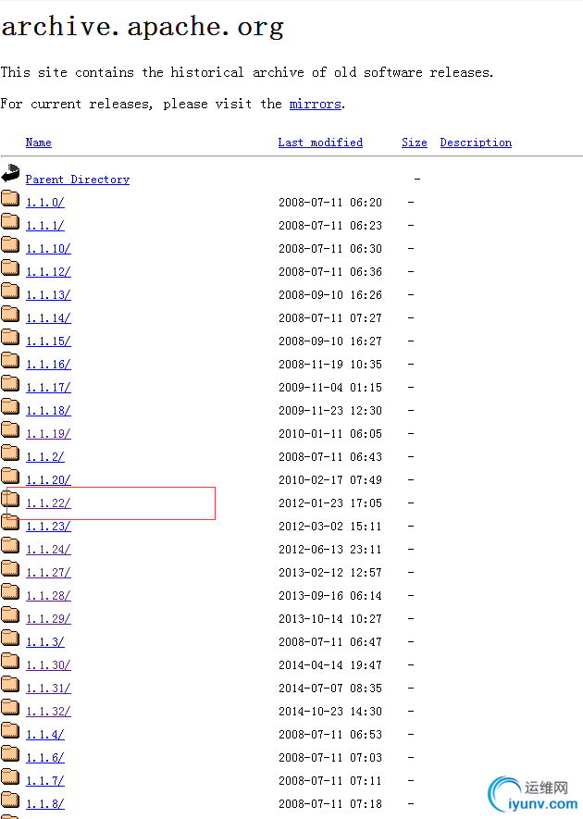Open the 1.1.13/ directory link

48,295
